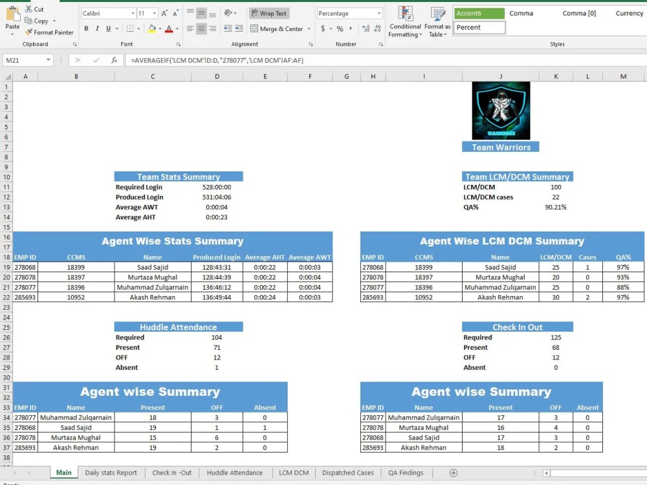Open the font size 11 dropdown
This screenshot has height=485, width=647.
[x=155, y=13]
